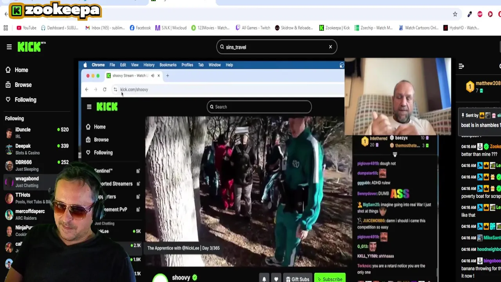
Task: Click the inner Chrome back arrow
Action: pyautogui.click(x=87, y=90)
